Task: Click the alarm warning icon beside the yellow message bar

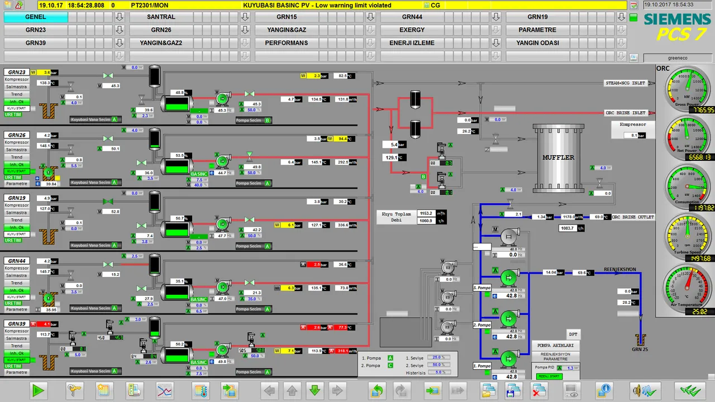Action: pyautogui.click(x=18, y=5)
